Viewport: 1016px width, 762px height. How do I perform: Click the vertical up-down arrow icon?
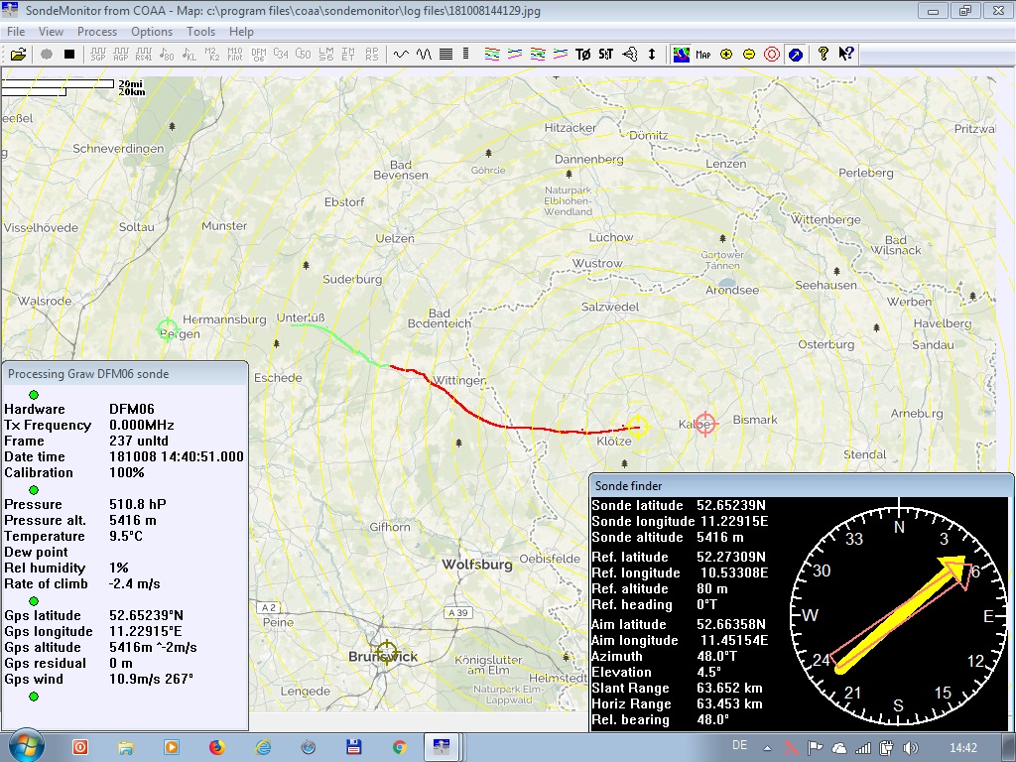(652, 55)
